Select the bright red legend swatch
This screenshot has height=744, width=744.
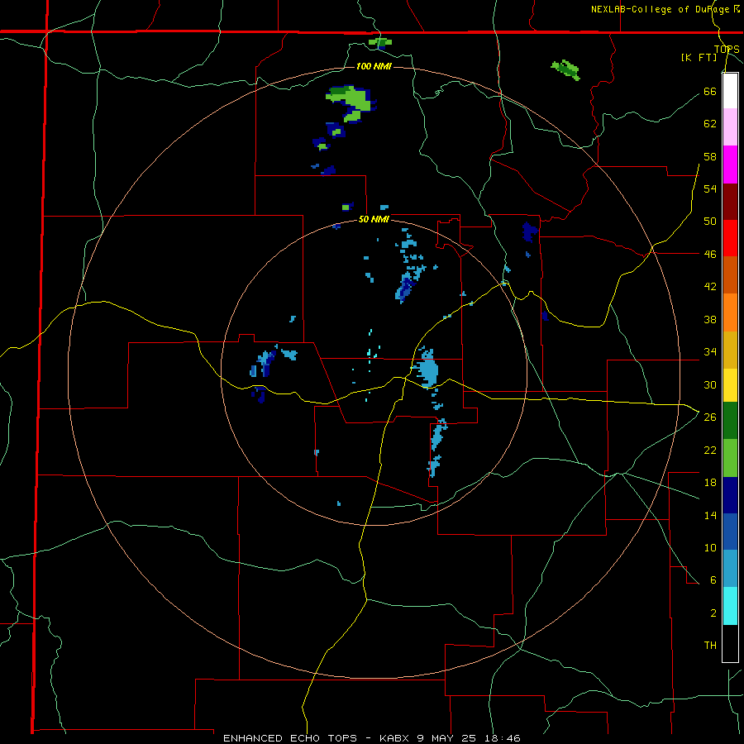click(730, 238)
